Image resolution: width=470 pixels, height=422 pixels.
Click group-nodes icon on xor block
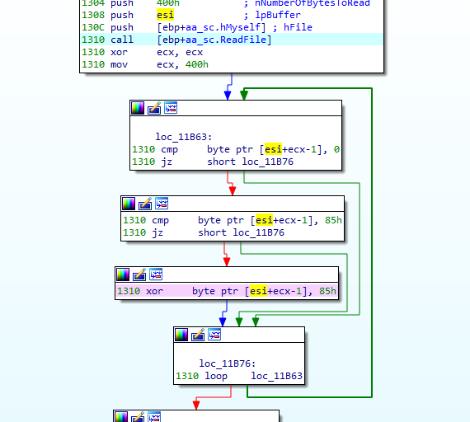tap(156, 274)
